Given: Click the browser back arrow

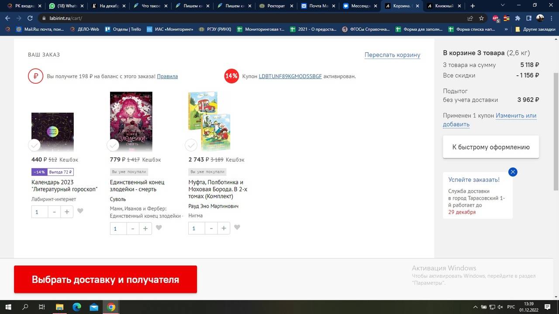Looking at the screenshot, I should click(x=7, y=18).
